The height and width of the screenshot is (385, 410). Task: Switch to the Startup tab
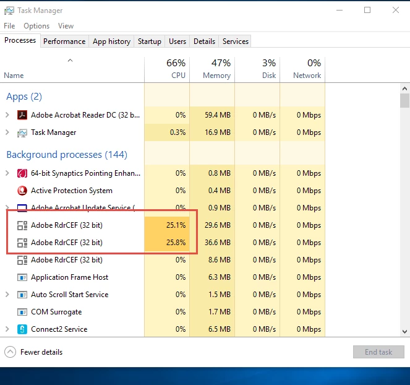(x=150, y=41)
